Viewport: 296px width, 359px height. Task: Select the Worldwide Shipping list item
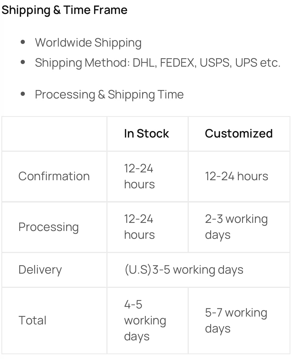click(x=88, y=43)
